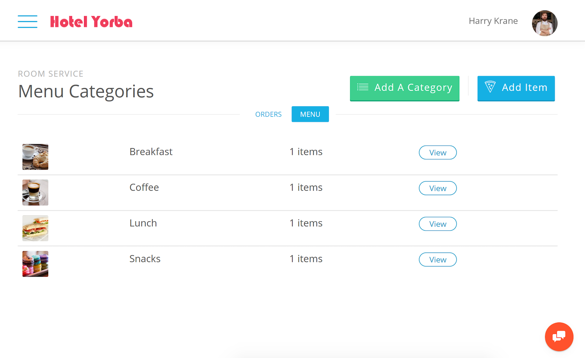This screenshot has width=585, height=358.
Task: Open the orange chat support bubble
Action: [559, 336]
